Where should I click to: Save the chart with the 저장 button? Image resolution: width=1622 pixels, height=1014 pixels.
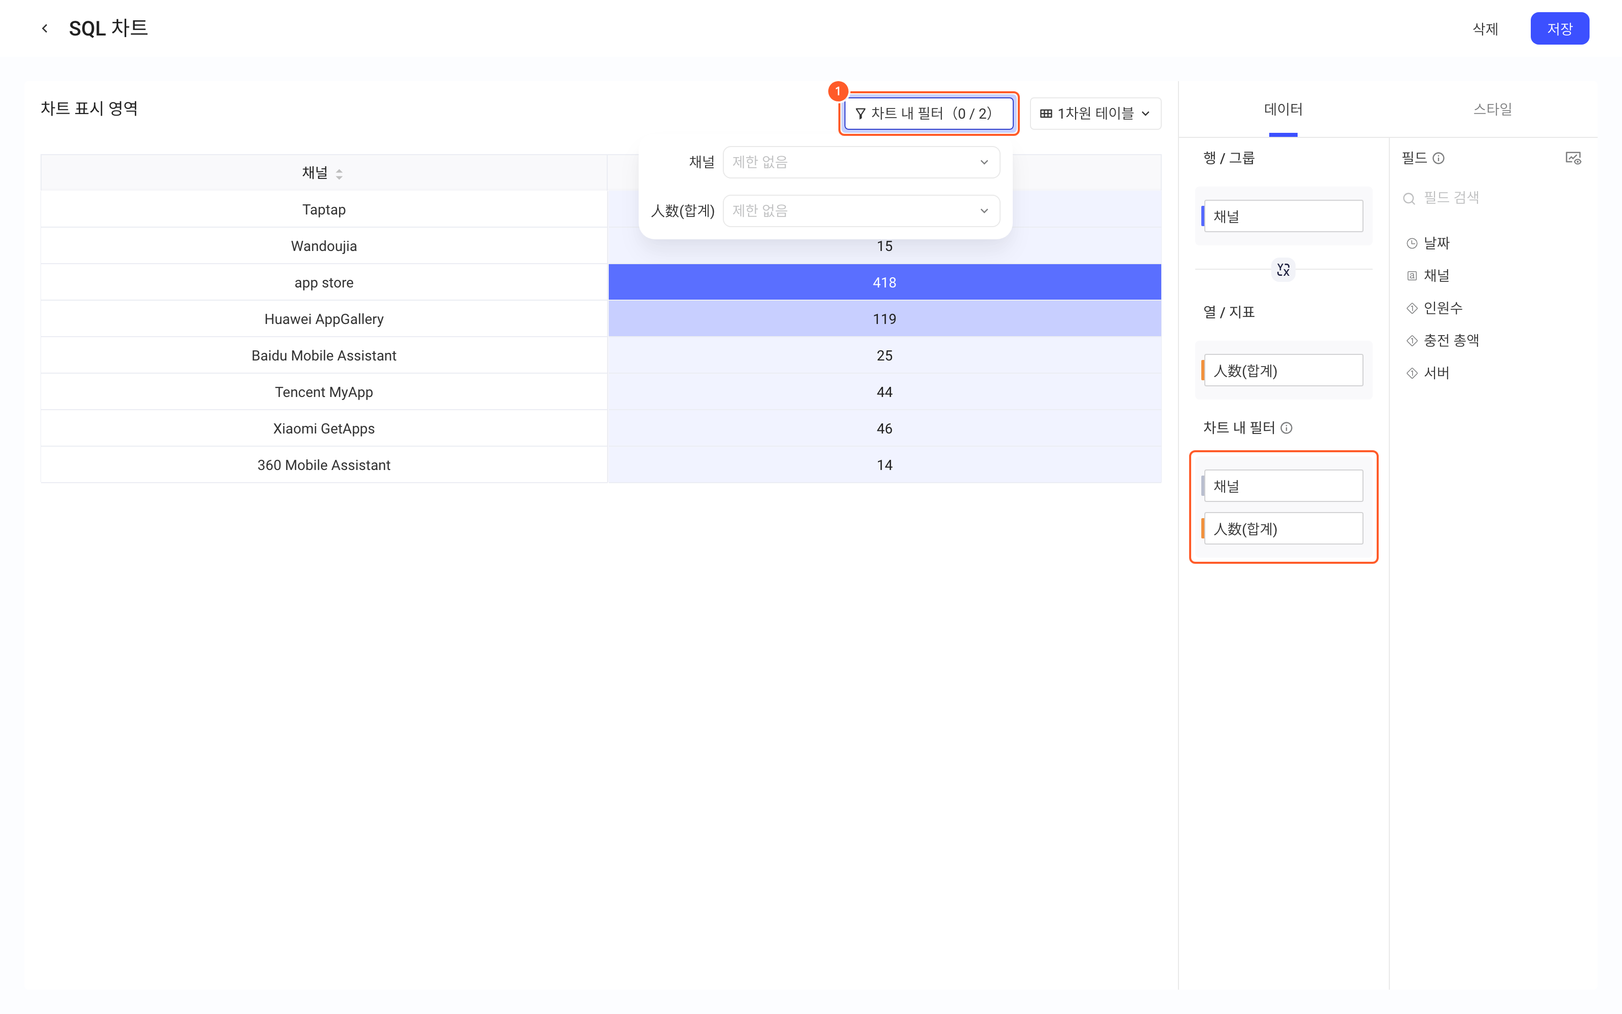pos(1559,29)
